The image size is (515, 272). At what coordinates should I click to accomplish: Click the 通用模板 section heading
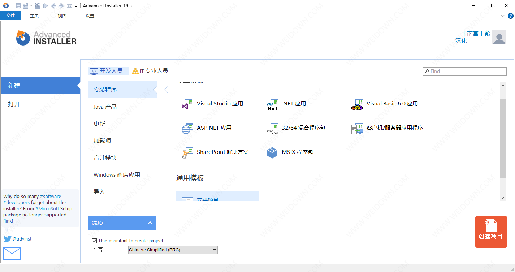[x=190, y=178]
